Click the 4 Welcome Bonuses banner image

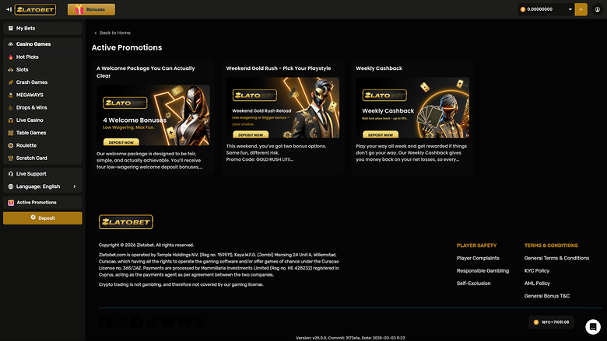(x=153, y=115)
